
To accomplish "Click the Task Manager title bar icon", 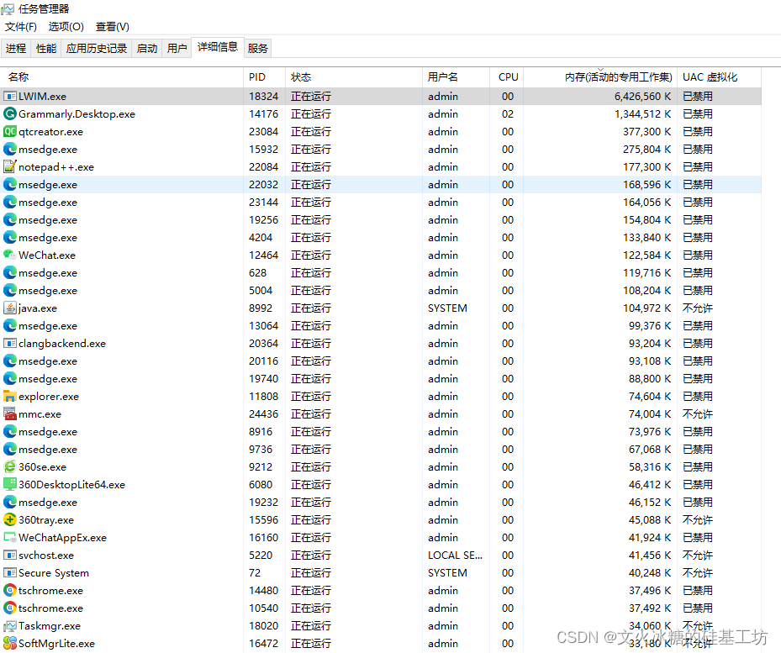I will (8, 9).
